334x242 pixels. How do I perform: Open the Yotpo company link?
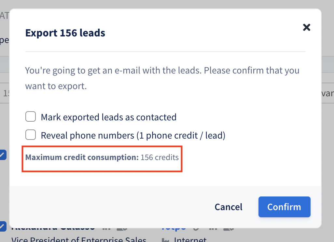coord(174,229)
